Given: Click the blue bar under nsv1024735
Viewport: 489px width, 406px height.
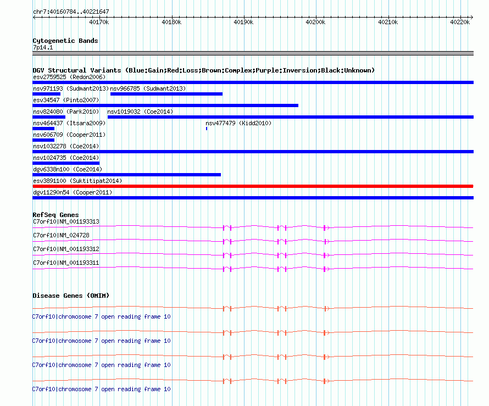Looking at the screenshot, I should [x=66, y=163].
